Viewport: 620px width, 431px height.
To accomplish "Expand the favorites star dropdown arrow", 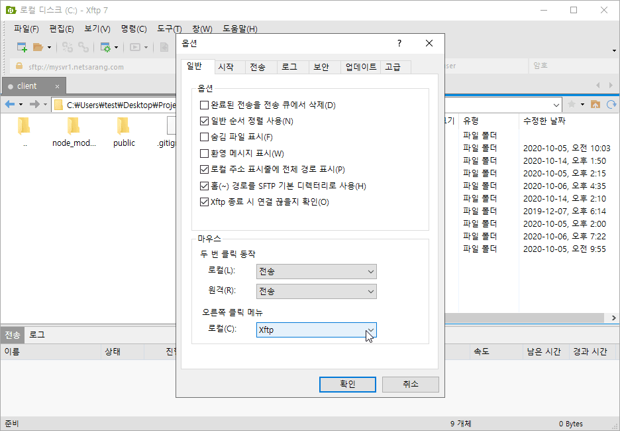I will [x=582, y=105].
